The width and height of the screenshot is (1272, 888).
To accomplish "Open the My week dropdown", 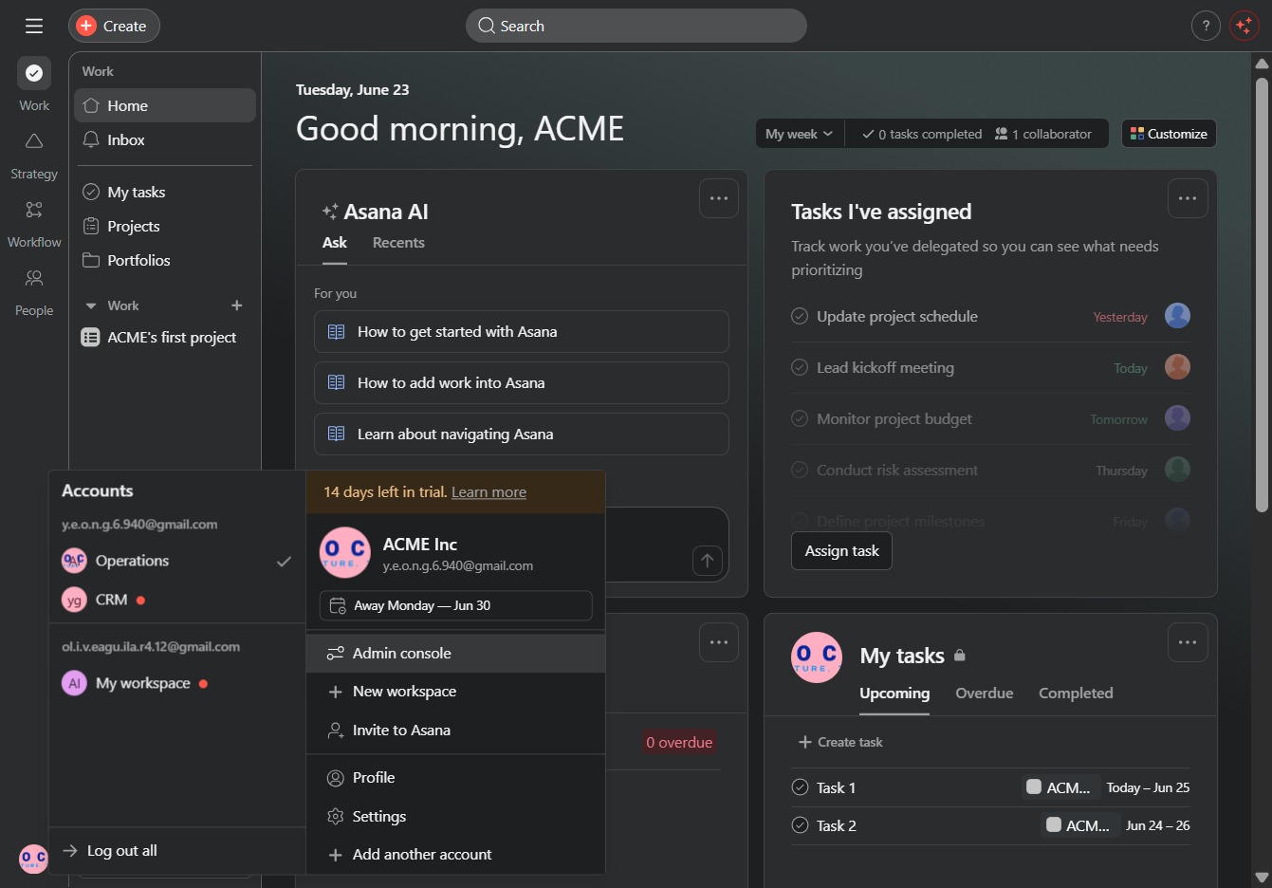I will pyautogui.click(x=799, y=134).
